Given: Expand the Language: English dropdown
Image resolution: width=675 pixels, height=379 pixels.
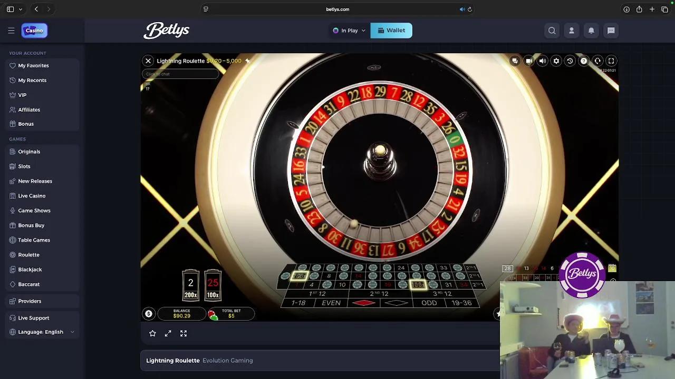Looking at the screenshot, I should click(x=42, y=332).
